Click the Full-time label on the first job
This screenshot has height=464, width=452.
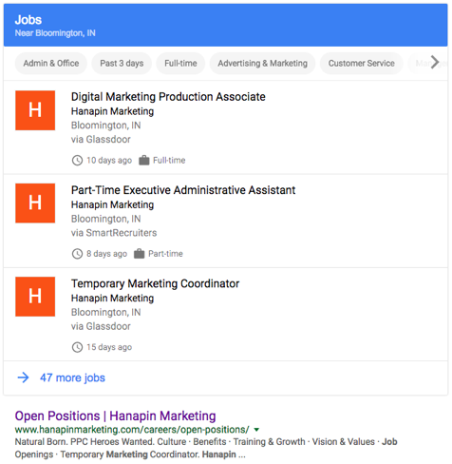[x=169, y=161]
